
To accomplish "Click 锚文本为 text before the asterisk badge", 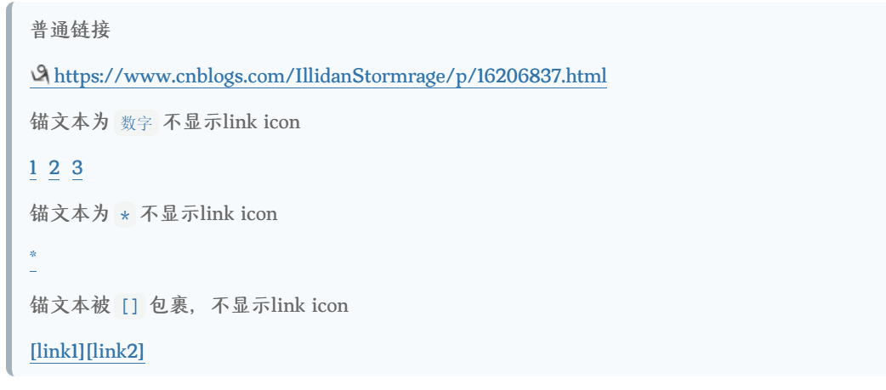I will (x=70, y=214).
